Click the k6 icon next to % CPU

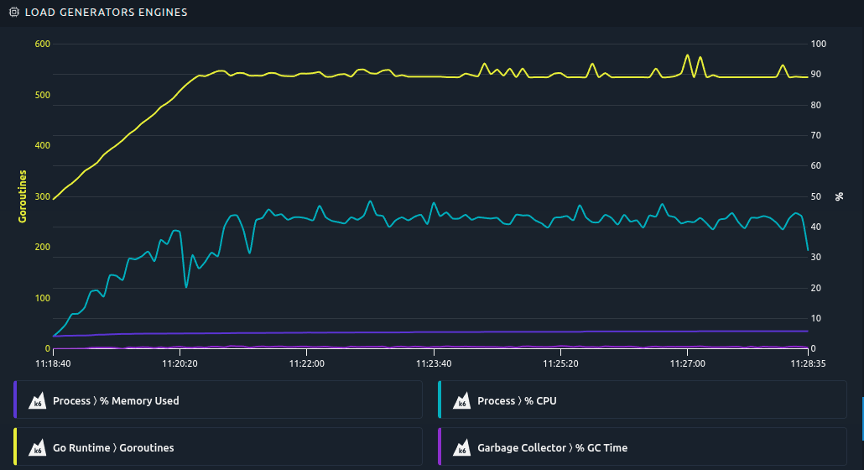tap(461, 400)
